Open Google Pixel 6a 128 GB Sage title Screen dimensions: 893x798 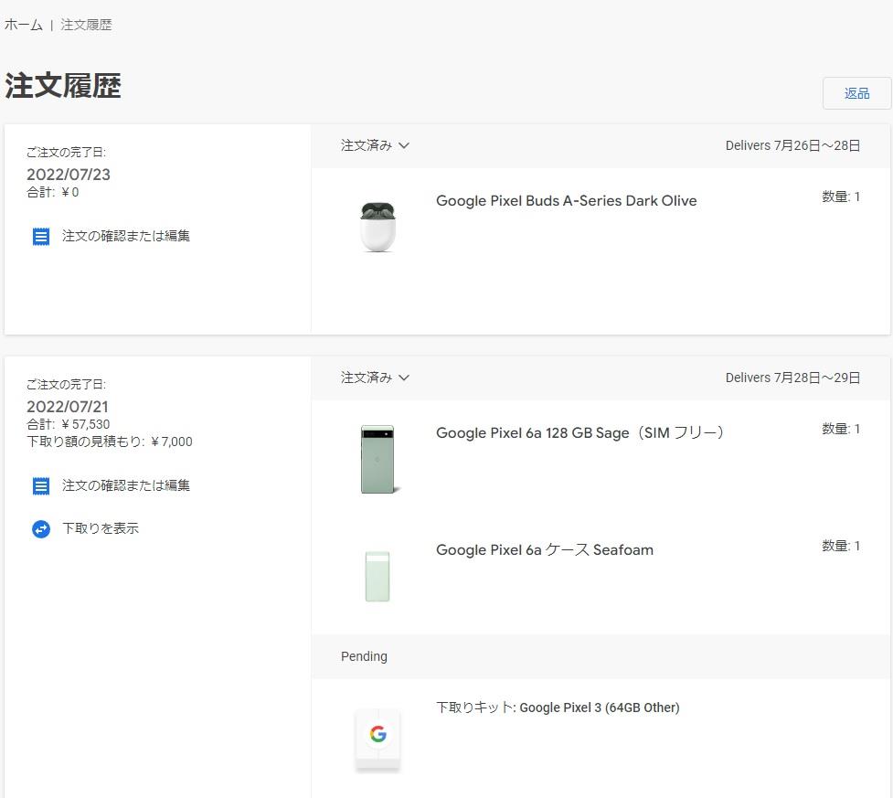[579, 433]
